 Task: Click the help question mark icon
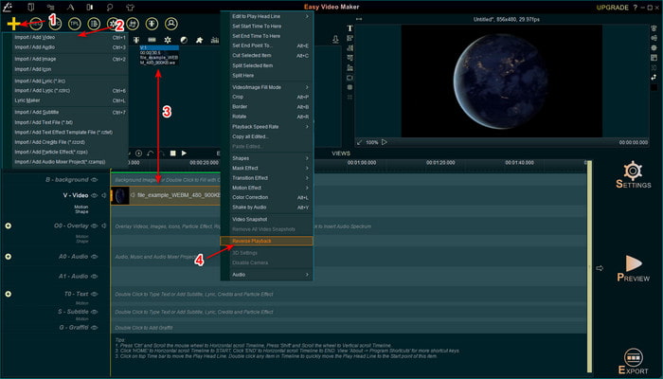[x=636, y=8]
